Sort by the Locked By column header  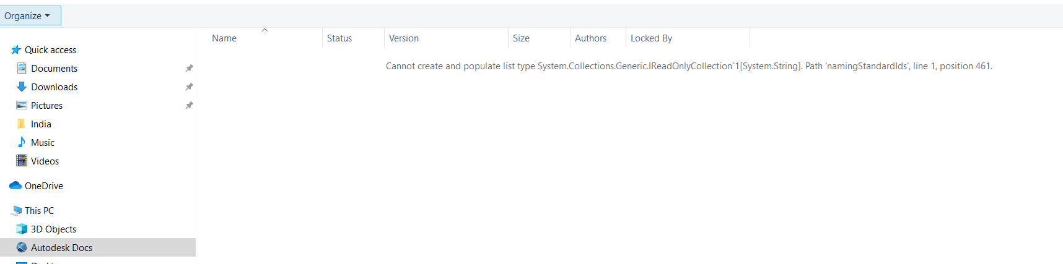pyautogui.click(x=688, y=38)
